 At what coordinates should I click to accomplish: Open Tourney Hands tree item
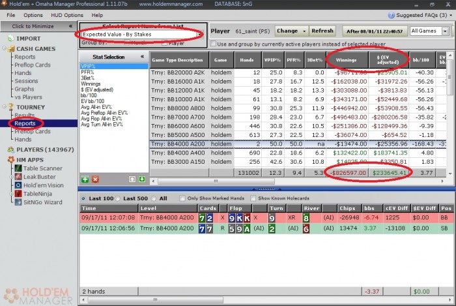click(x=23, y=140)
